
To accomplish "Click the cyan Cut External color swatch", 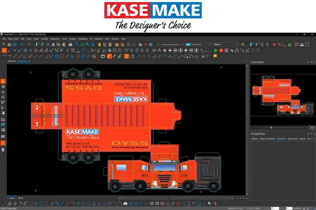I will (x=188, y=44).
